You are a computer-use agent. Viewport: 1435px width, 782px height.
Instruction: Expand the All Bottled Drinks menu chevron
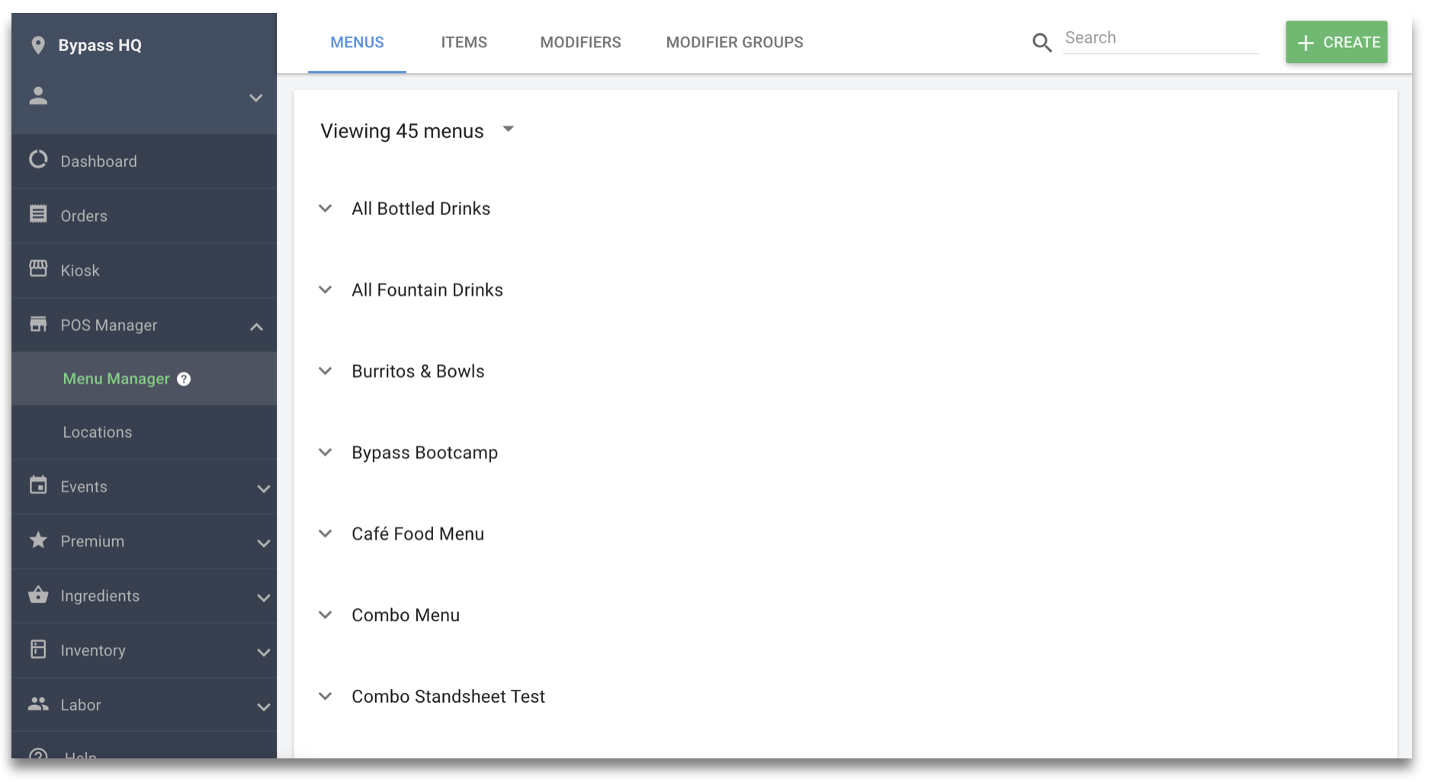click(x=326, y=208)
